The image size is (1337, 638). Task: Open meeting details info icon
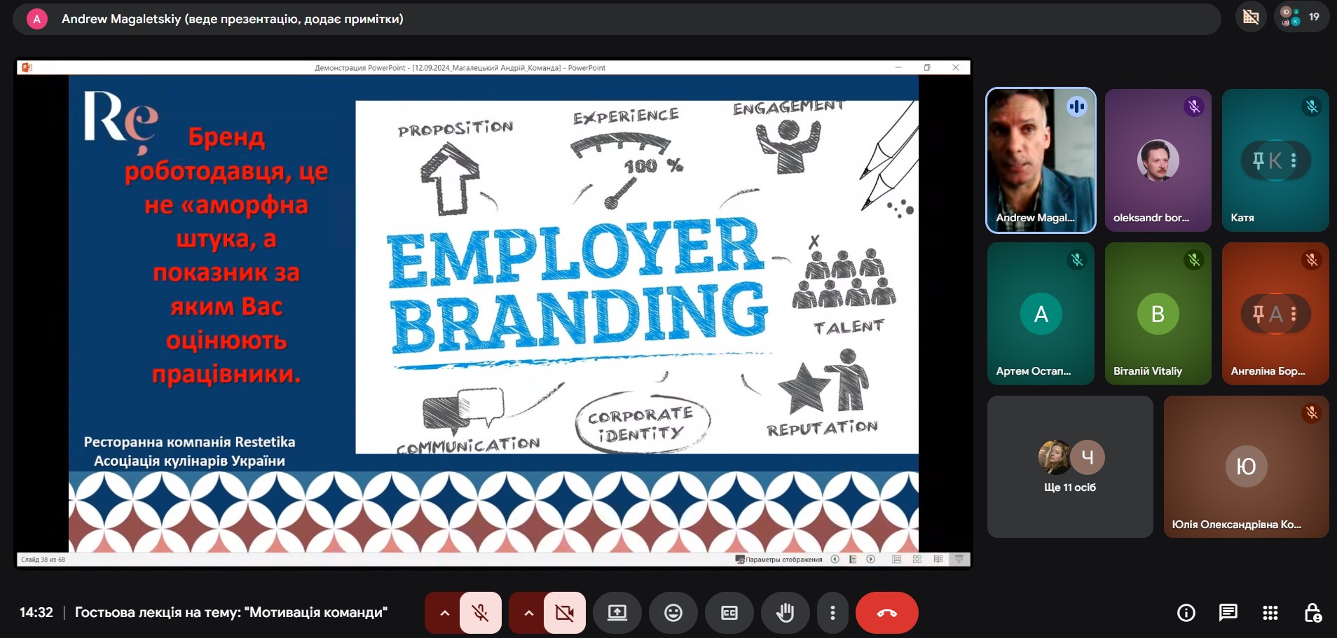1186,613
